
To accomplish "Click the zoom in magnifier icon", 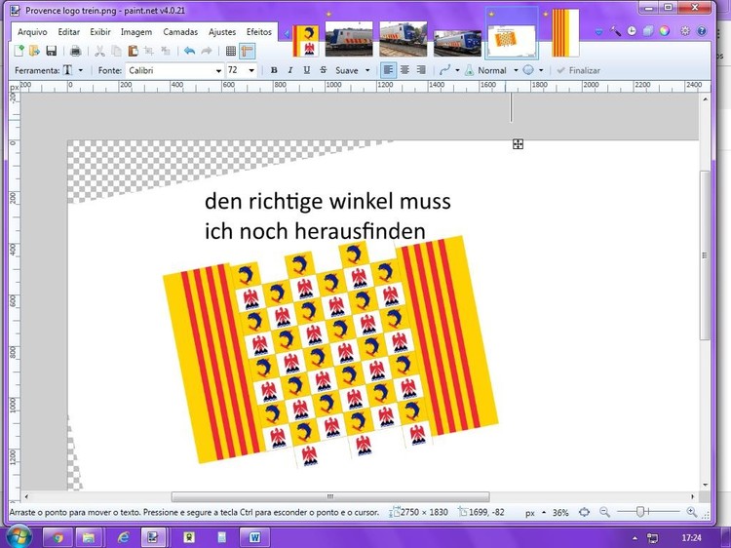I will (691, 512).
